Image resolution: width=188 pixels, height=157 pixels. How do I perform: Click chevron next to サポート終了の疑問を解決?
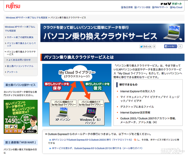click(5, 37)
